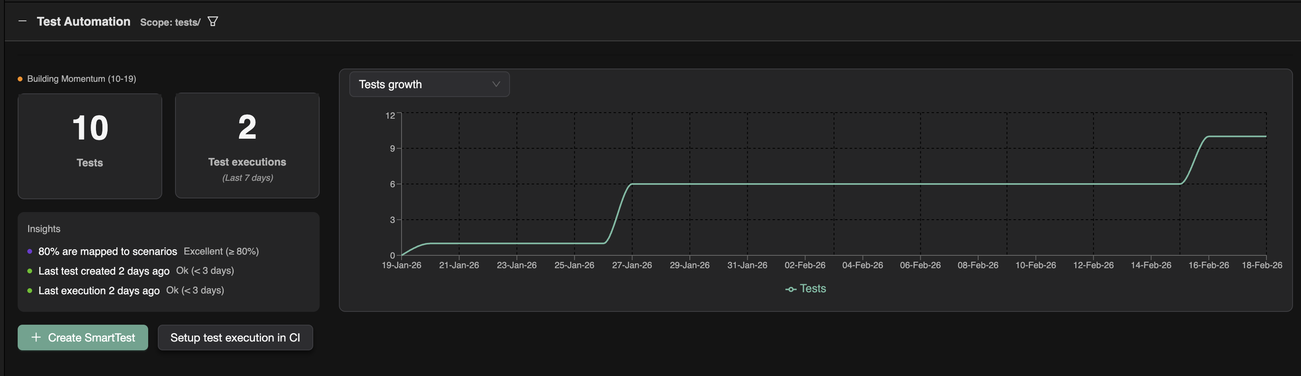Click the chevron arrow in Tests growth selector
This screenshot has width=1301, height=376.
[496, 84]
